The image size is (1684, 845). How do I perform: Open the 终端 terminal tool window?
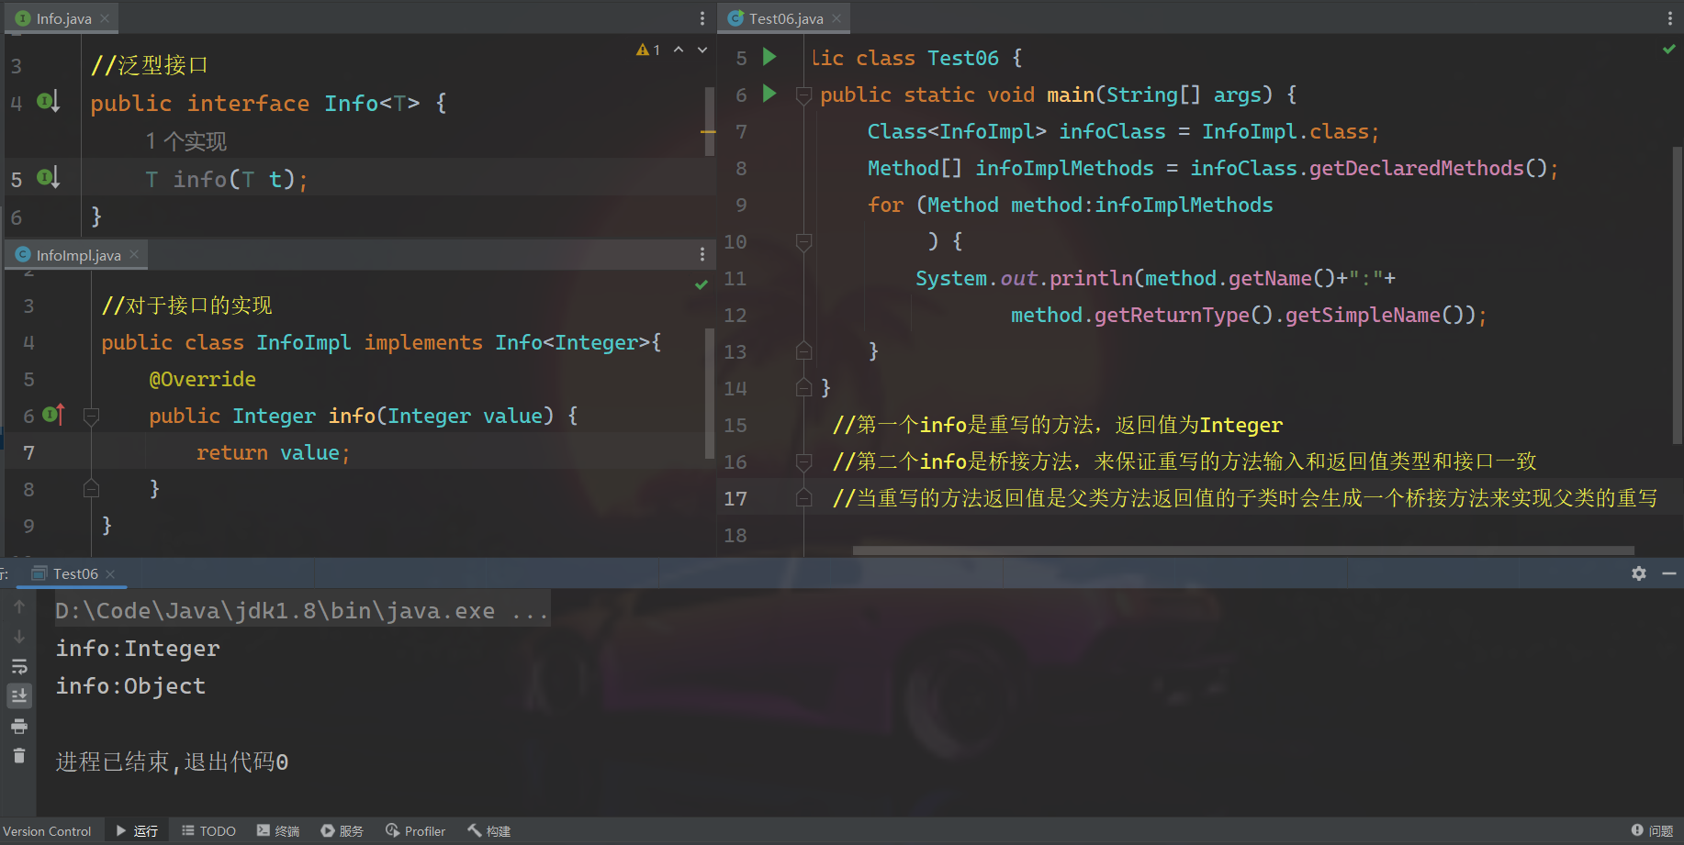coord(278,831)
